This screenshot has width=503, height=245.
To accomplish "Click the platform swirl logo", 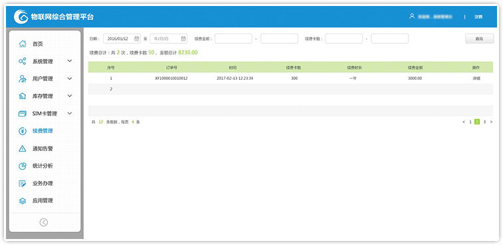I will pyautogui.click(x=21, y=17).
